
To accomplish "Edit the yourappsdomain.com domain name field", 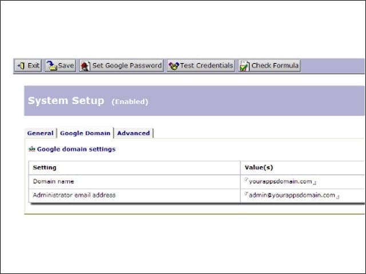I will (280, 182).
